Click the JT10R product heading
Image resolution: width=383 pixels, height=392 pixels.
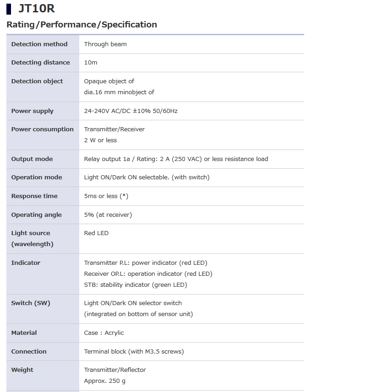click(x=36, y=9)
